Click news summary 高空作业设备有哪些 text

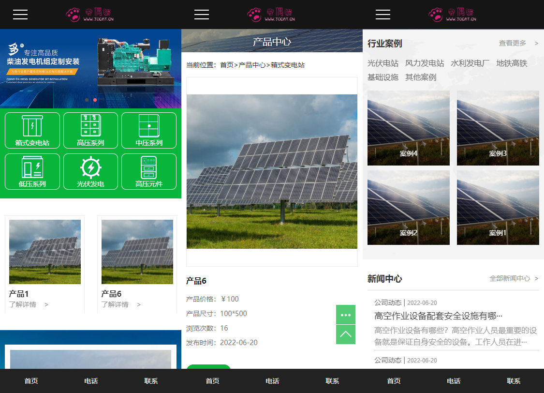(x=456, y=336)
